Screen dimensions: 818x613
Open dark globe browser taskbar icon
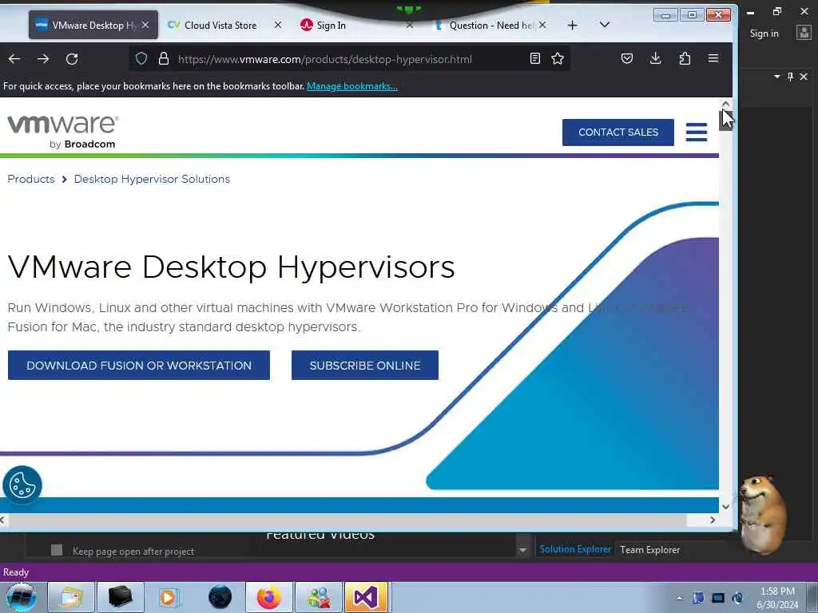click(x=220, y=597)
